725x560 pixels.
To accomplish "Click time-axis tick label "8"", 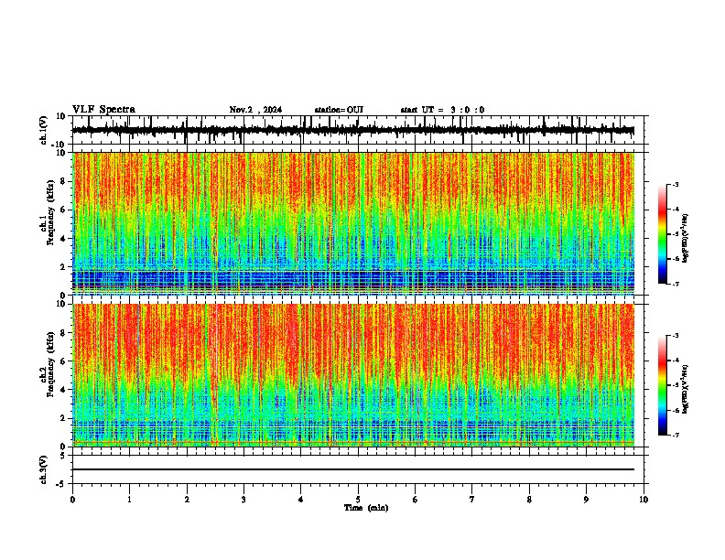I will coord(529,500).
